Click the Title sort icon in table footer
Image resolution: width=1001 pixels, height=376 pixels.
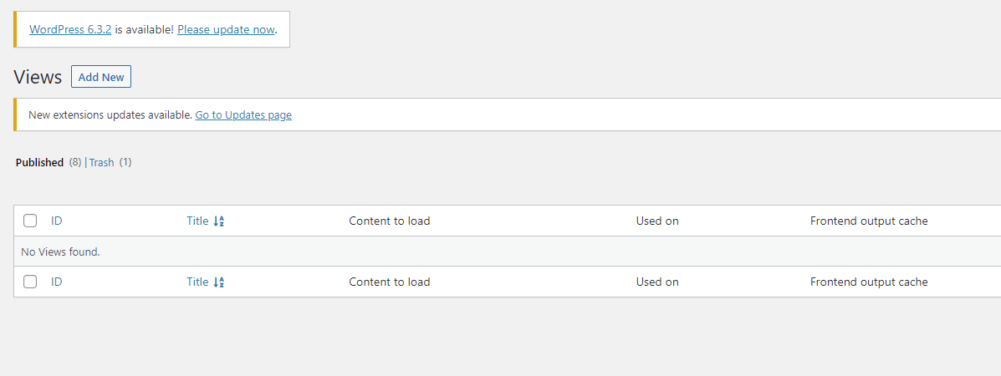219,282
